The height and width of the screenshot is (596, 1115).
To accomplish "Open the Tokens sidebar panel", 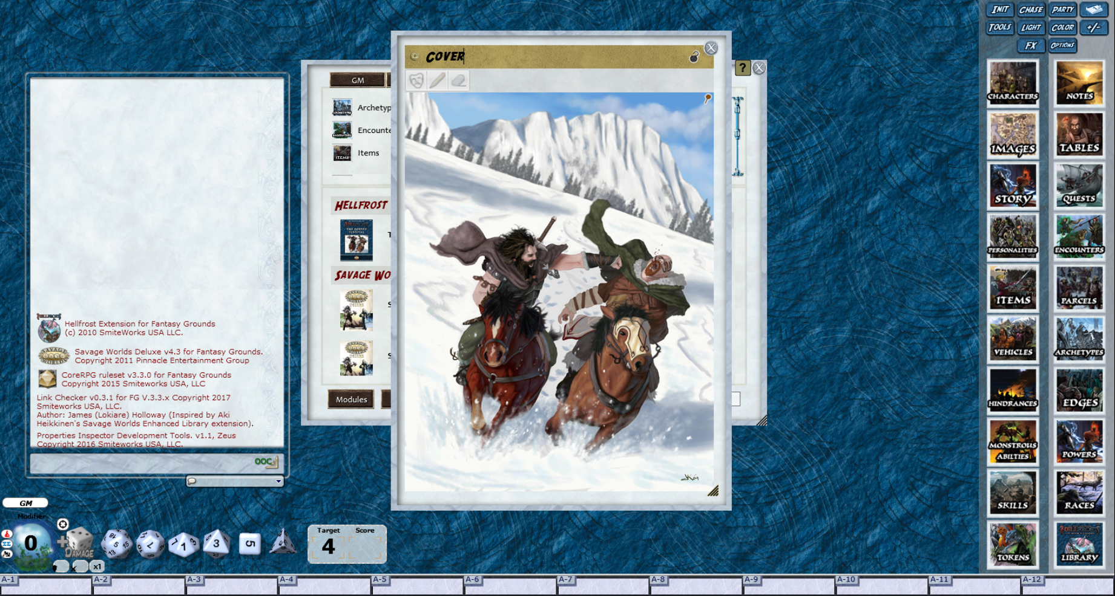I will click(1013, 545).
